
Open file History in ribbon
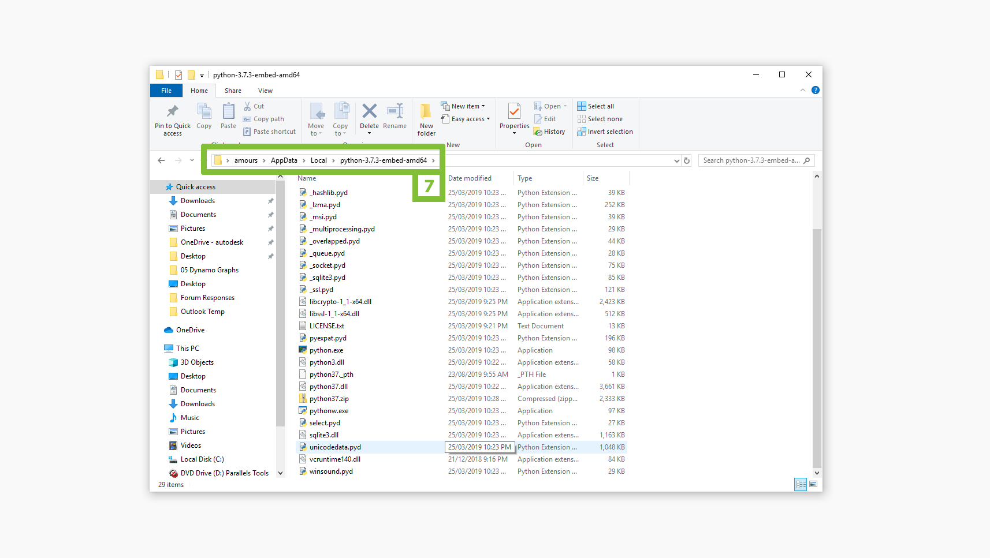(x=549, y=132)
